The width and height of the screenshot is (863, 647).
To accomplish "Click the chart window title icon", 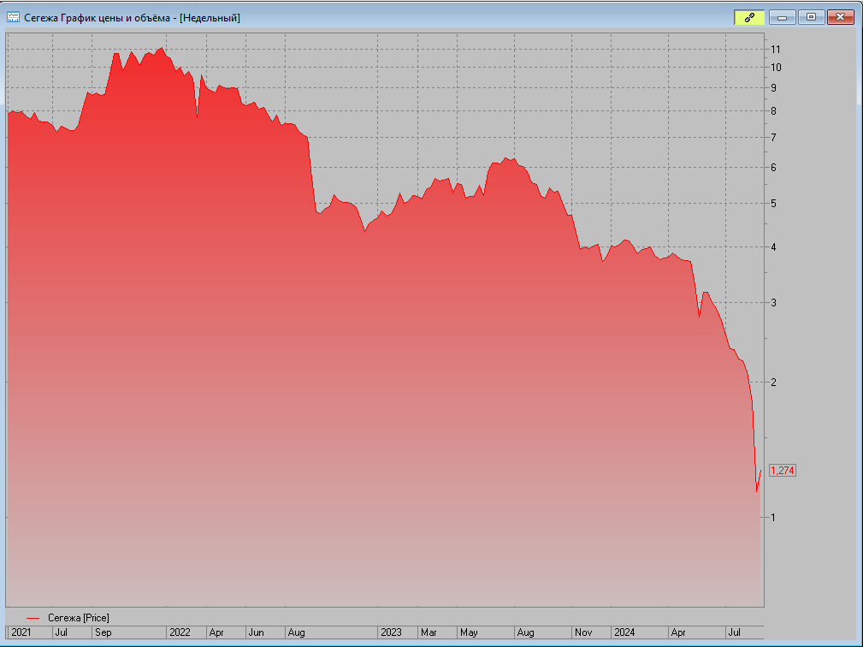I will point(13,18).
